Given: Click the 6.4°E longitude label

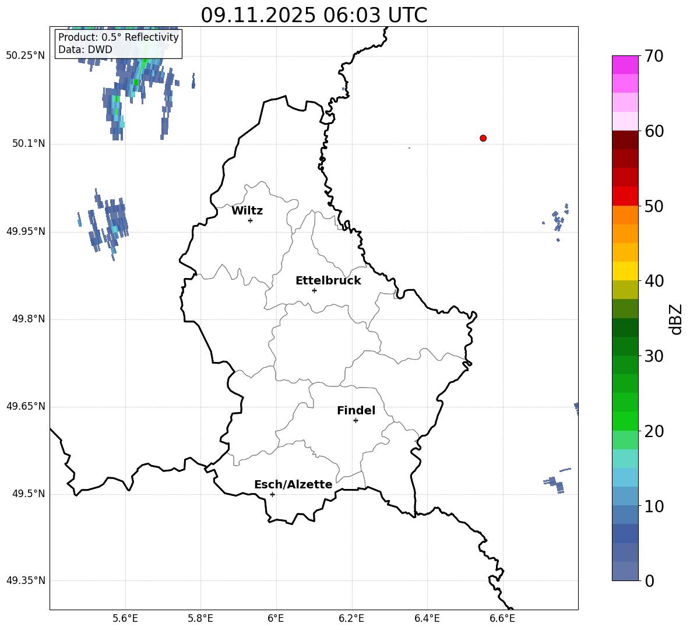Looking at the screenshot, I should (x=427, y=618).
